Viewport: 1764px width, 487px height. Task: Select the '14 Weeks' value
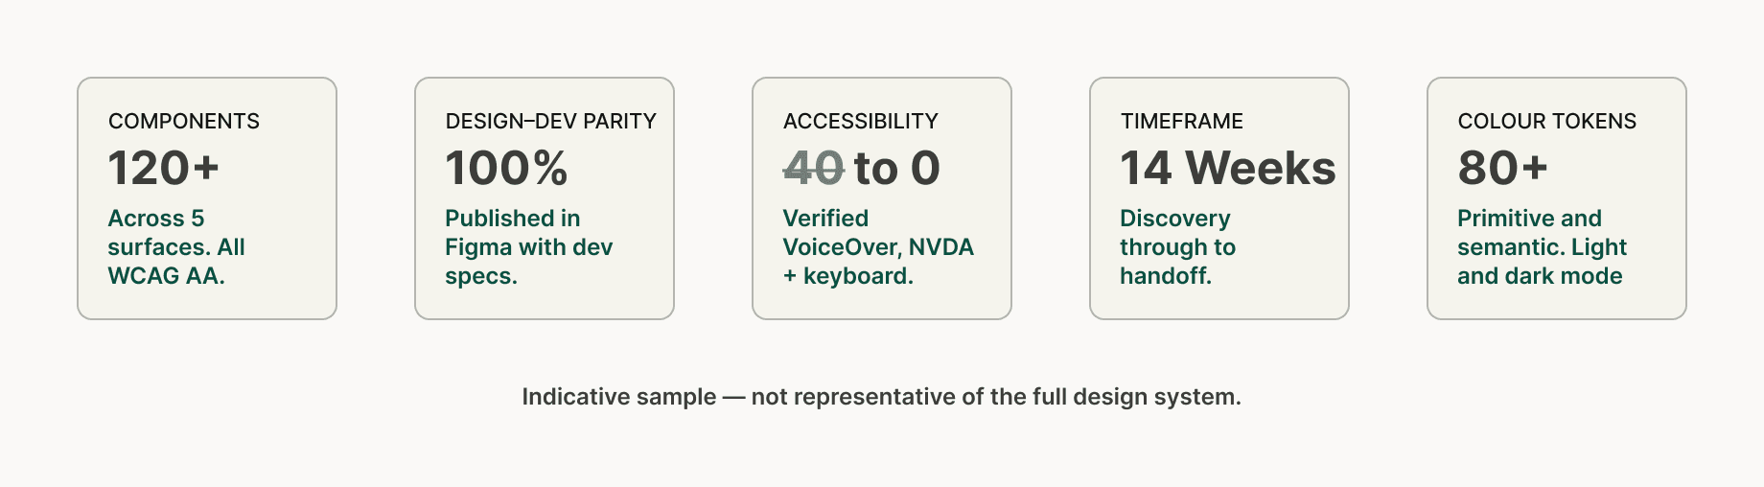tap(1228, 168)
